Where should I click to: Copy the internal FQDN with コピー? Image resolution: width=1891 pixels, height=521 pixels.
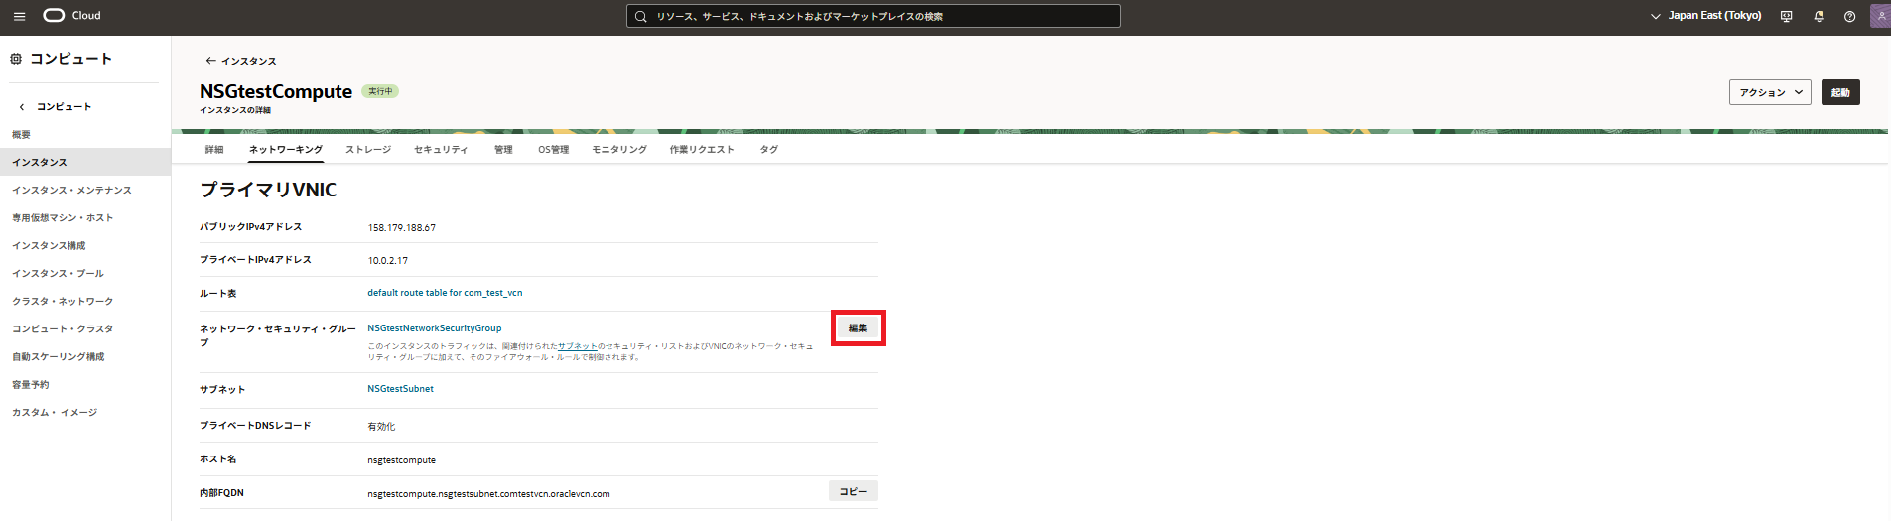click(853, 491)
